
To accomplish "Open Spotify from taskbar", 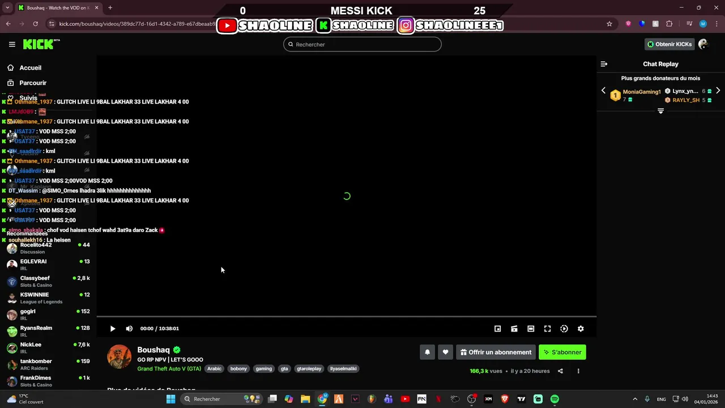I will point(555,399).
